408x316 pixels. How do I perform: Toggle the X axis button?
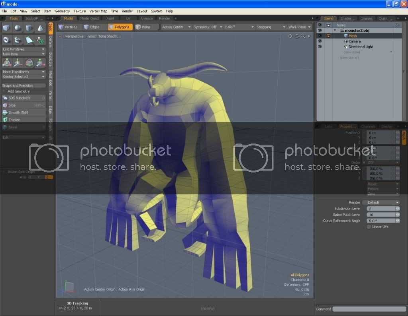point(31,177)
